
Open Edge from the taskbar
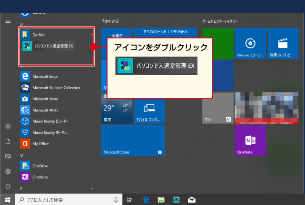click(146, 200)
